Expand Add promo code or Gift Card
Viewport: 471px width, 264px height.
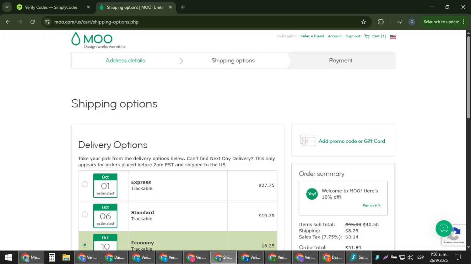tap(352, 141)
